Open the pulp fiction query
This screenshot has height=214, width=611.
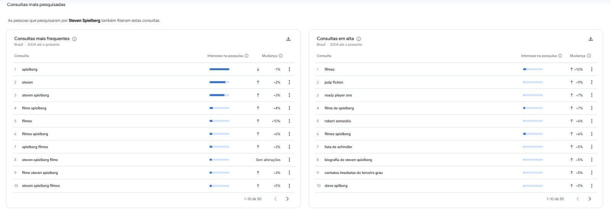coord(334,82)
